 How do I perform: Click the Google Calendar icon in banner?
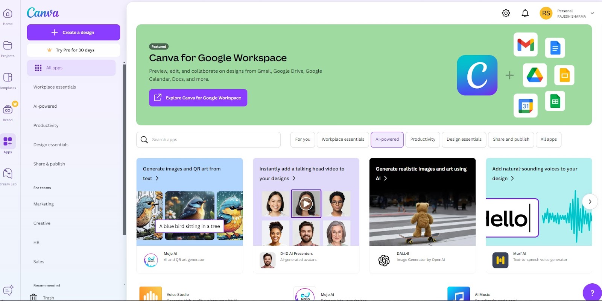(x=526, y=106)
